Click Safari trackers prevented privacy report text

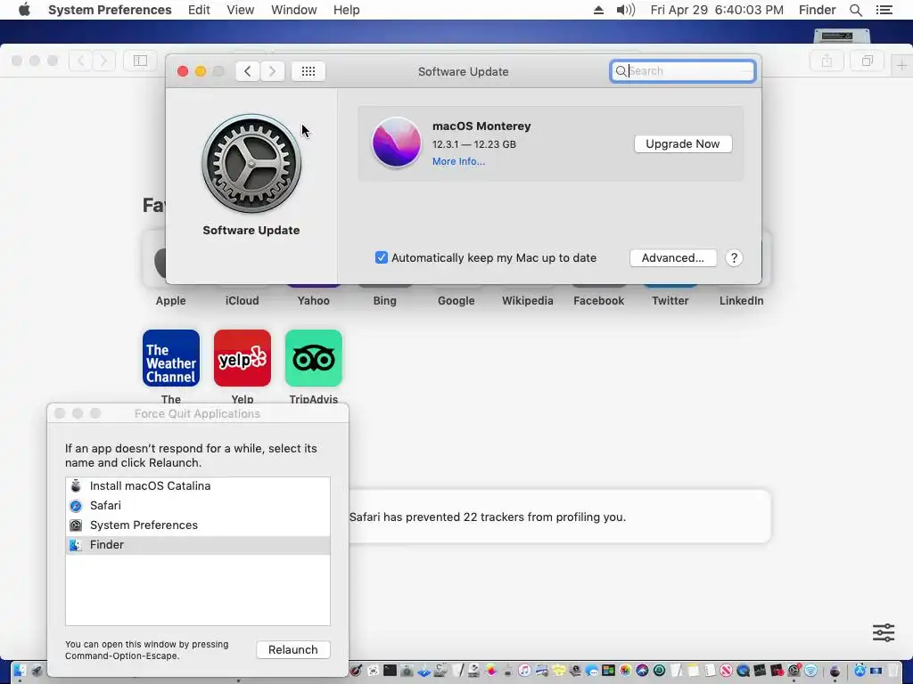tap(488, 517)
